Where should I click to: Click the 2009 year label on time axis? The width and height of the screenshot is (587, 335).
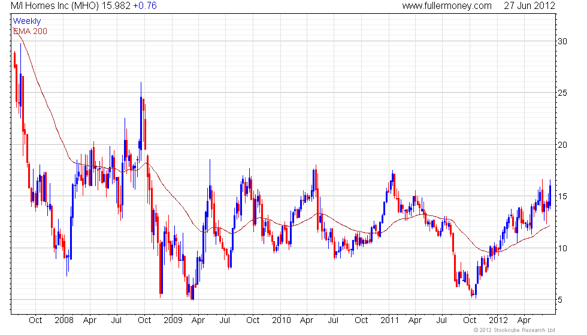173,320
